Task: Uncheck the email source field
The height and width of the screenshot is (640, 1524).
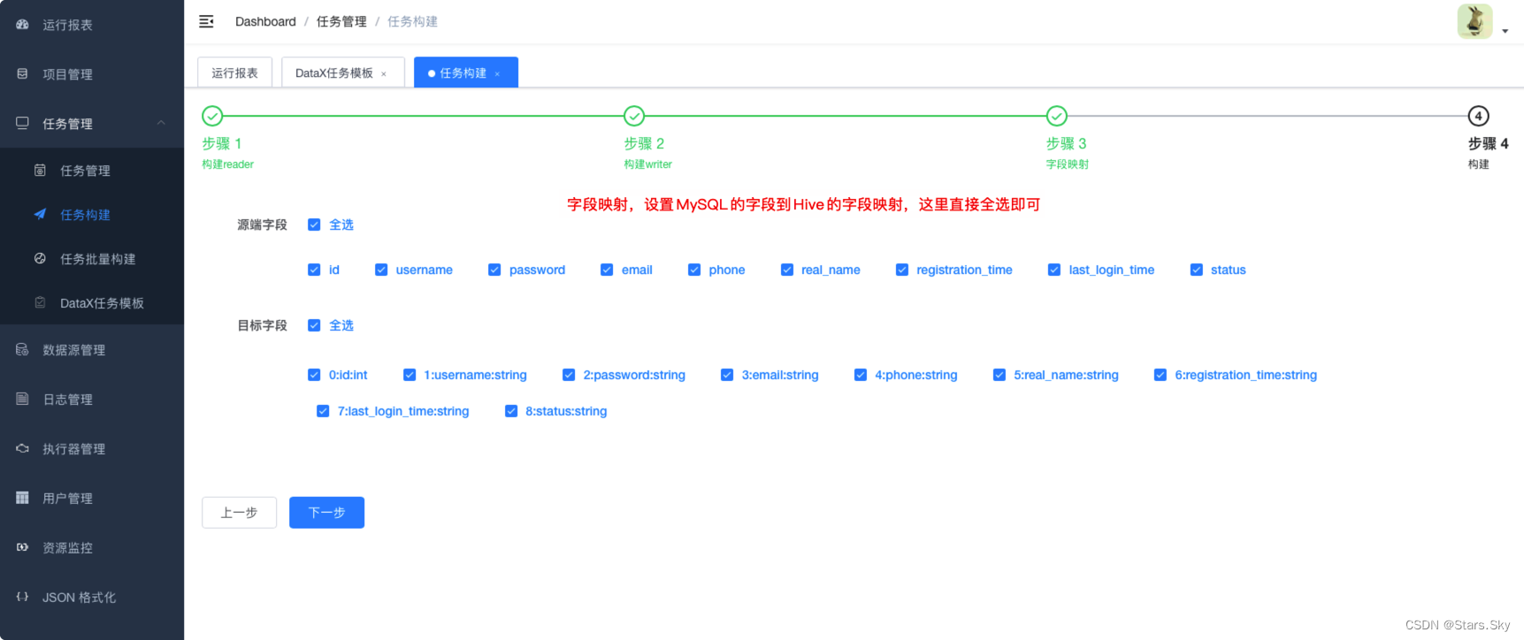Action: coord(607,270)
